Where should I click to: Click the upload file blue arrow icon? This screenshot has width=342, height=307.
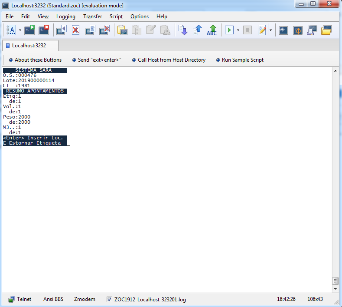[197, 30]
